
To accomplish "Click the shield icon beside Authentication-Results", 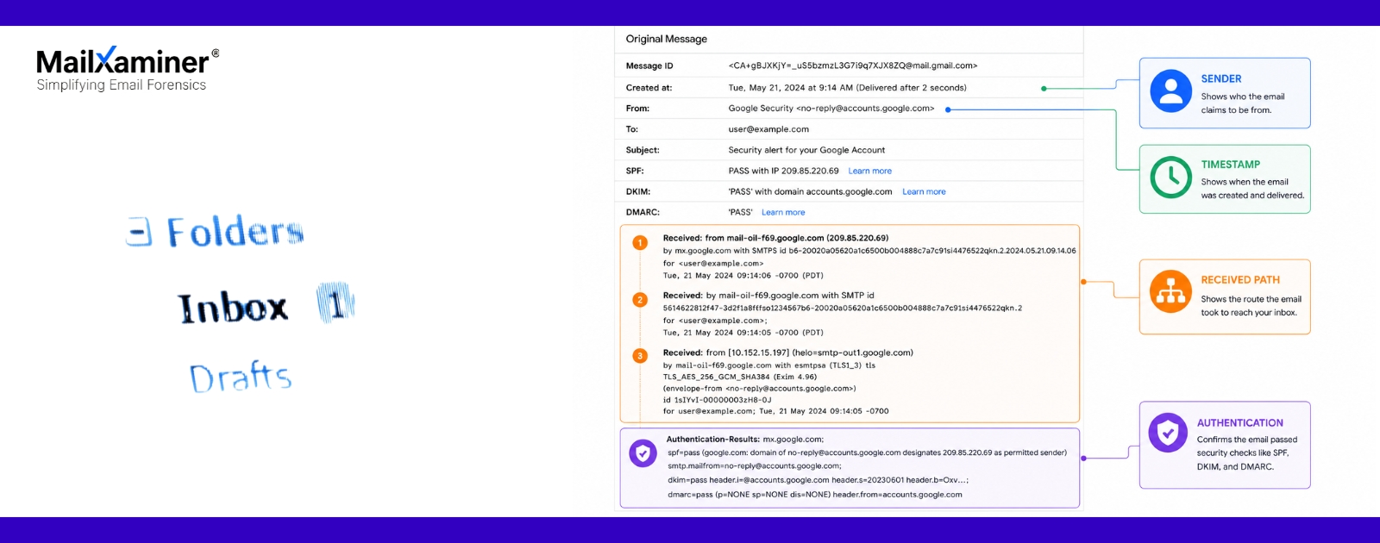I will point(643,452).
